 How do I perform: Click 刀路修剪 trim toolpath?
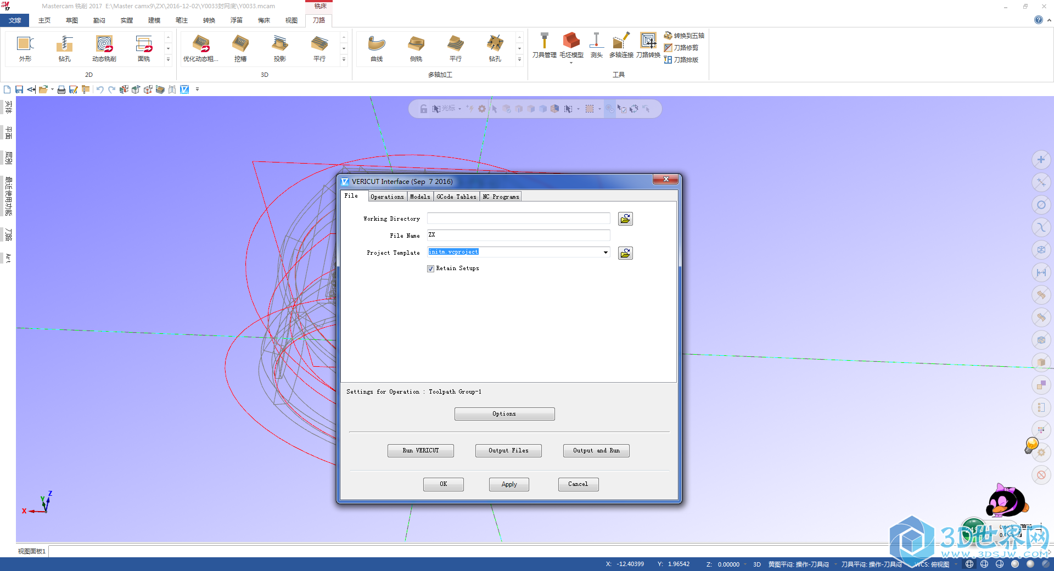click(681, 48)
